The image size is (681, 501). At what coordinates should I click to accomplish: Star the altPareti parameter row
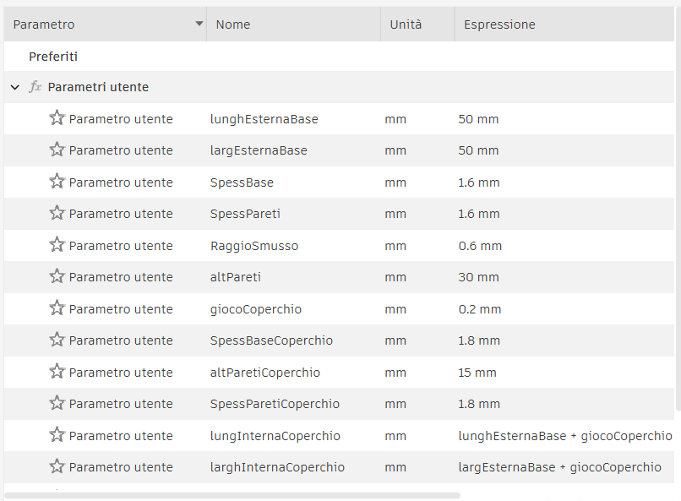click(57, 276)
